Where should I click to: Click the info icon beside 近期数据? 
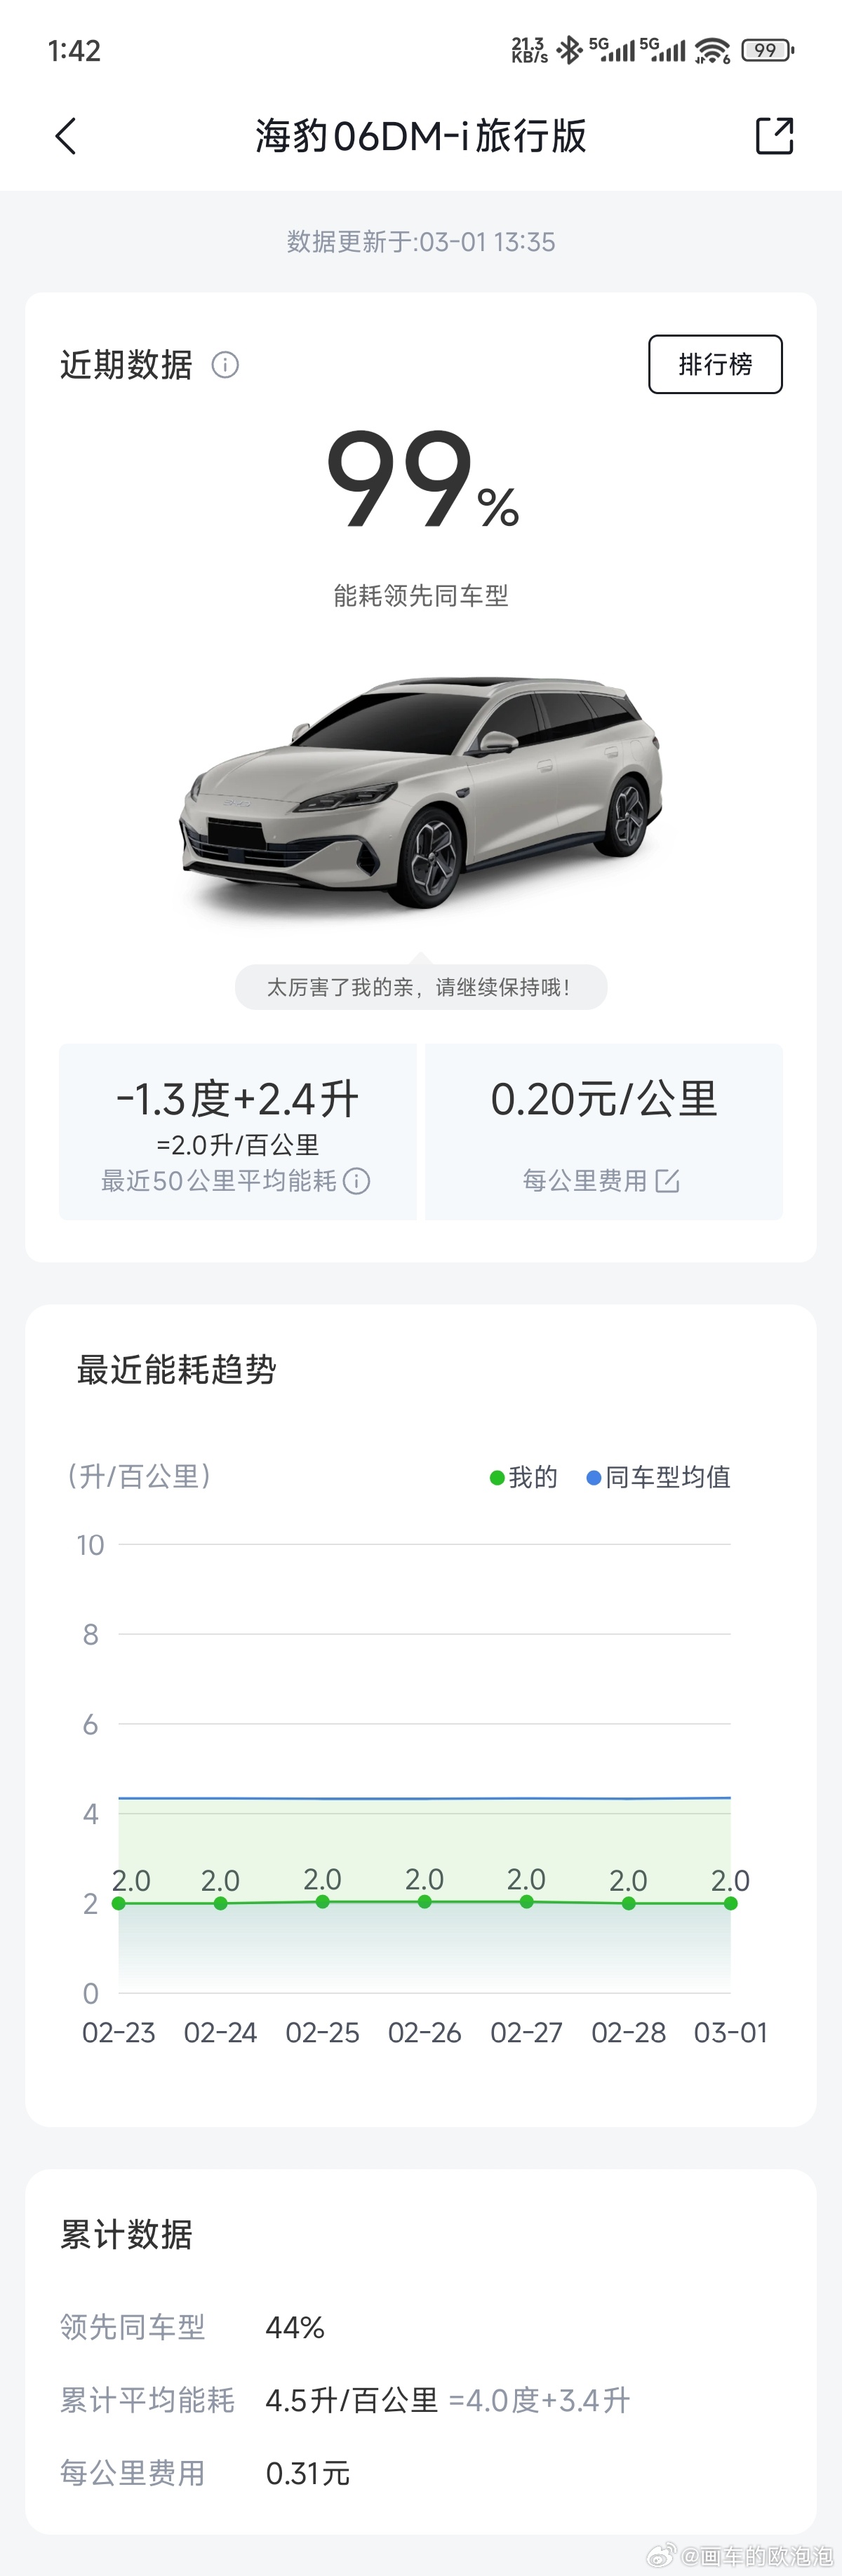pos(225,365)
